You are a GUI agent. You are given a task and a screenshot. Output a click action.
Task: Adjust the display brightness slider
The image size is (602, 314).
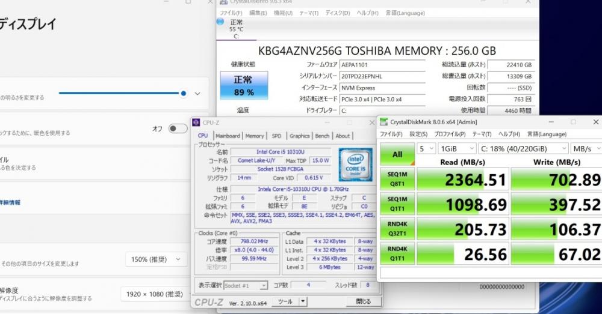pyautogui.click(x=123, y=93)
